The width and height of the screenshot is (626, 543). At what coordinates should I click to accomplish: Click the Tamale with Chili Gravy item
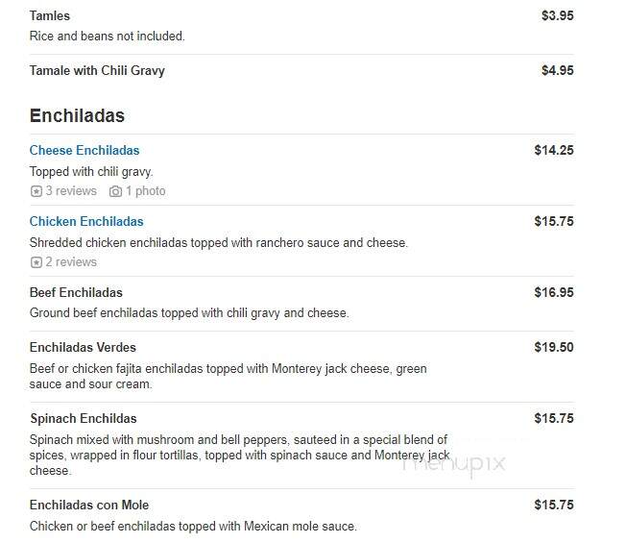97,70
